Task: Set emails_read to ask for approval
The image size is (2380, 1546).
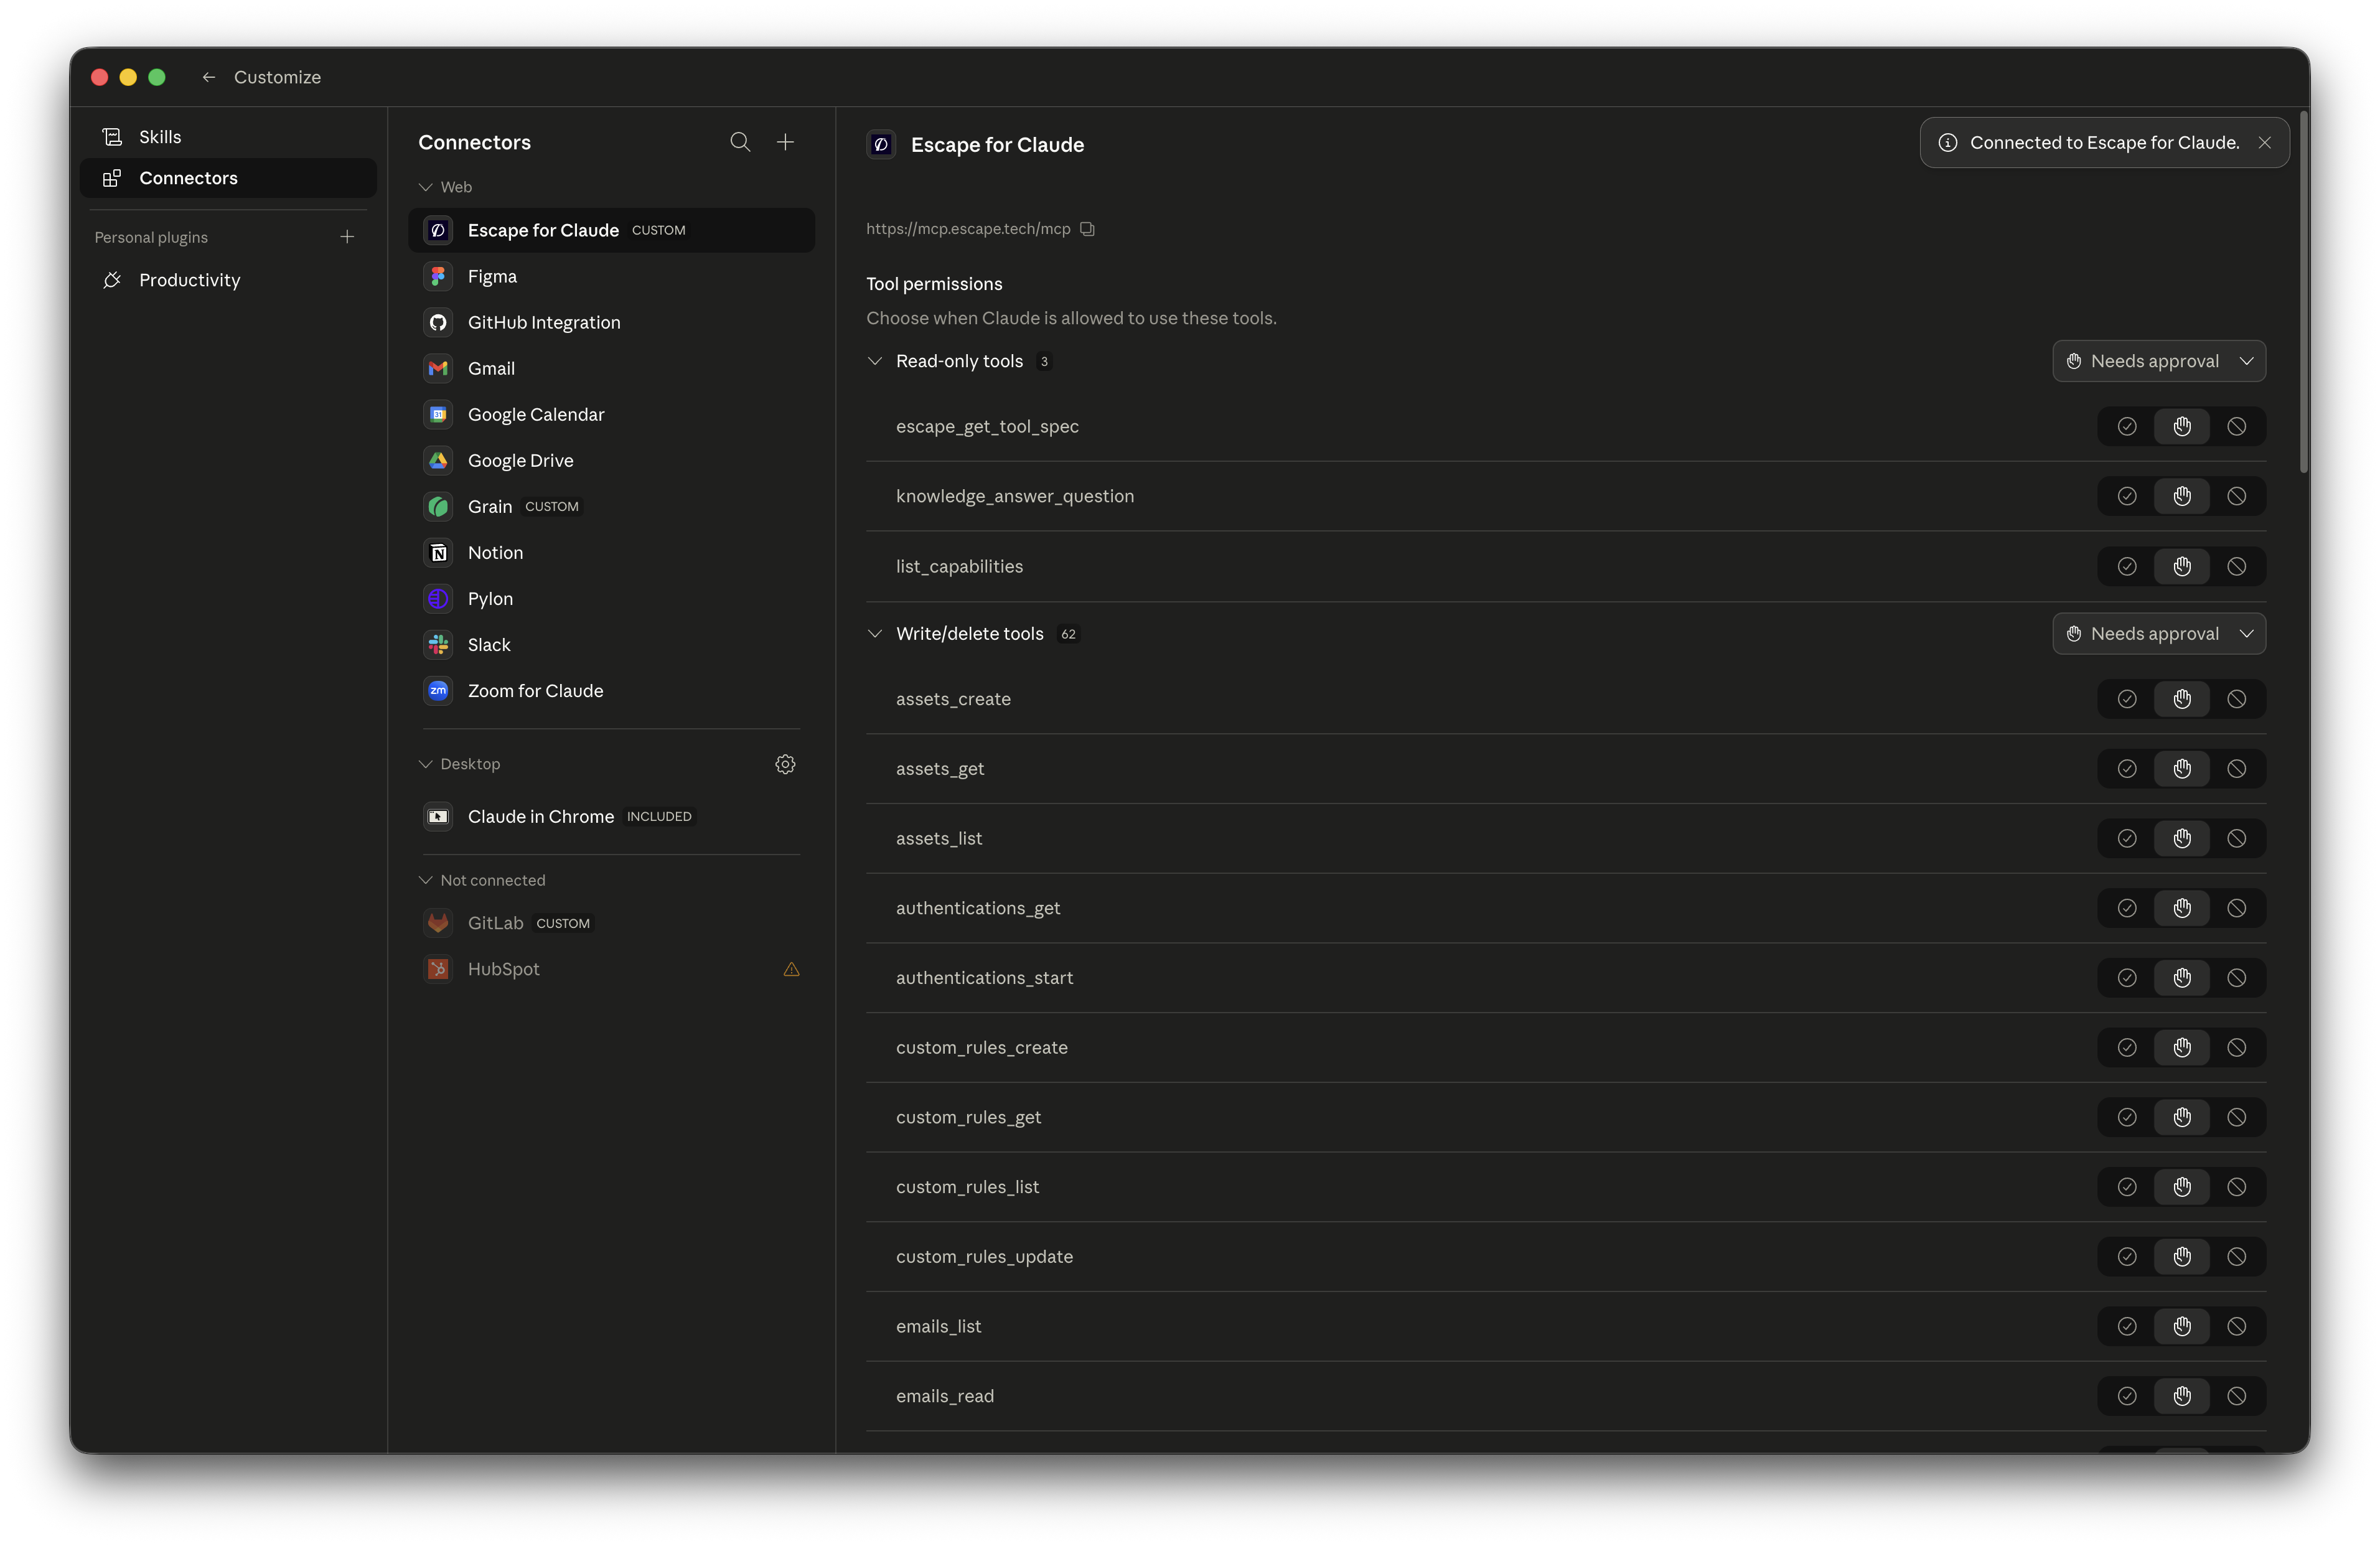Action: (x=2182, y=1396)
